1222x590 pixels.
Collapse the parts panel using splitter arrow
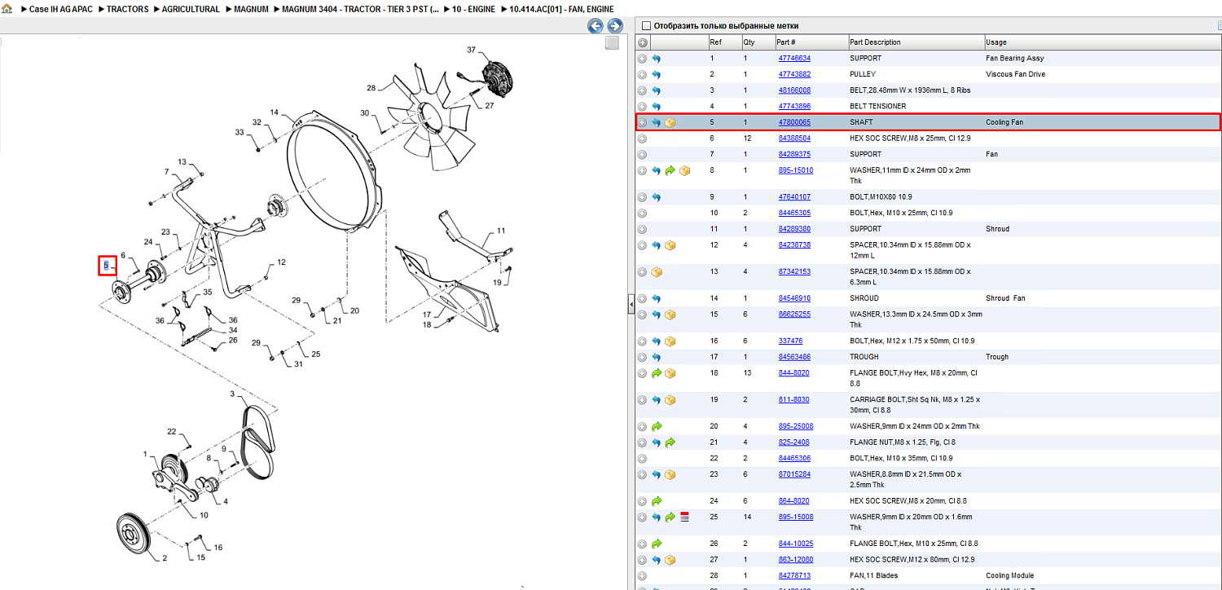tap(631, 304)
